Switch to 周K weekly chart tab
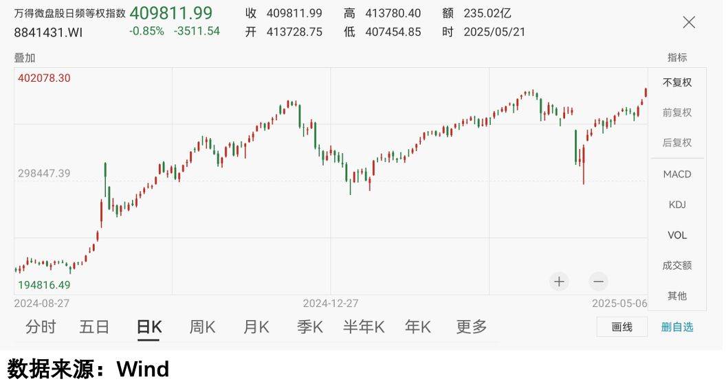This screenshot has height=386, width=726. pyautogui.click(x=202, y=327)
